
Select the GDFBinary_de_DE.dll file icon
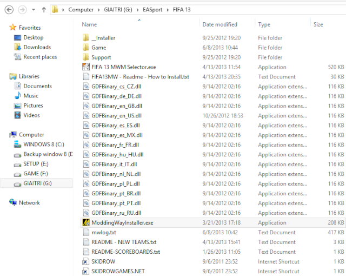(x=86, y=96)
